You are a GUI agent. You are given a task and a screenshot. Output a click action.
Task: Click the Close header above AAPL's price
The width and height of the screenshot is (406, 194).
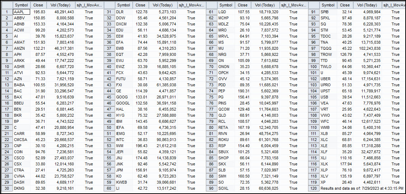click(38, 5)
